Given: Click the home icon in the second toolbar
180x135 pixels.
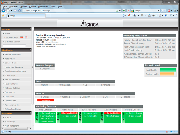Looking at the screenshot, I should [135, 15].
